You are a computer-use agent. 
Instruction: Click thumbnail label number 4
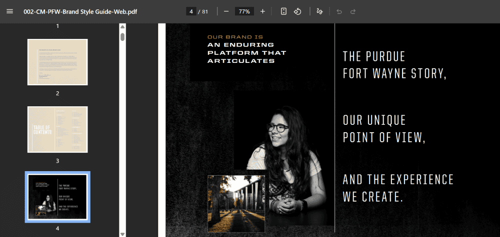point(57,229)
